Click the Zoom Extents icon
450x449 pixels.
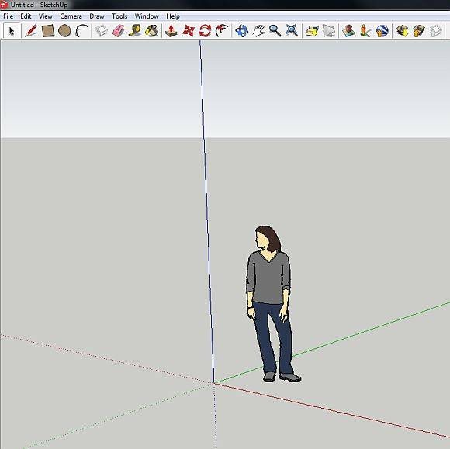pos(292,31)
